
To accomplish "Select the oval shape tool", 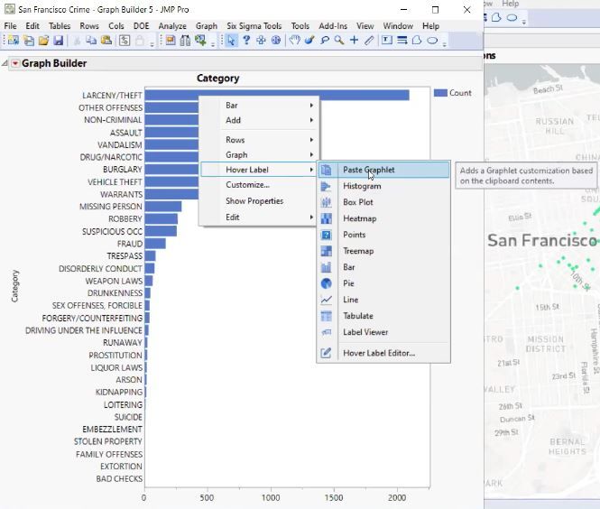I will coord(432,41).
